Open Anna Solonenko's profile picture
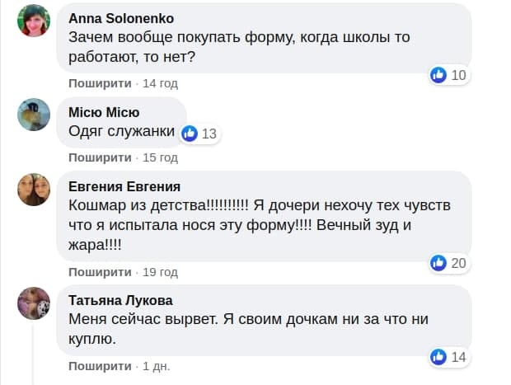Viewport: 511px width, 385px height. [35, 21]
